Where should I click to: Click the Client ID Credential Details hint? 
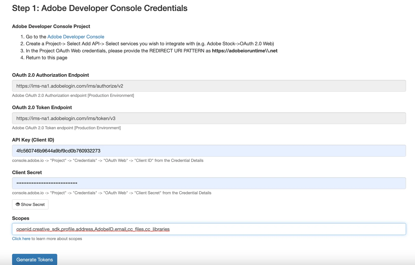pos(108,161)
